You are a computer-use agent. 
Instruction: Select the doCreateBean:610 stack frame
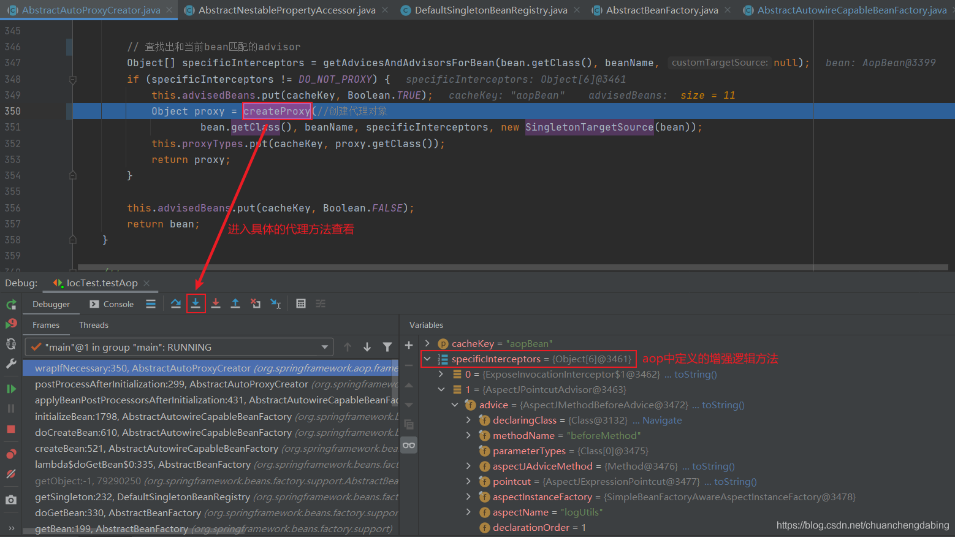tap(211, 432)
